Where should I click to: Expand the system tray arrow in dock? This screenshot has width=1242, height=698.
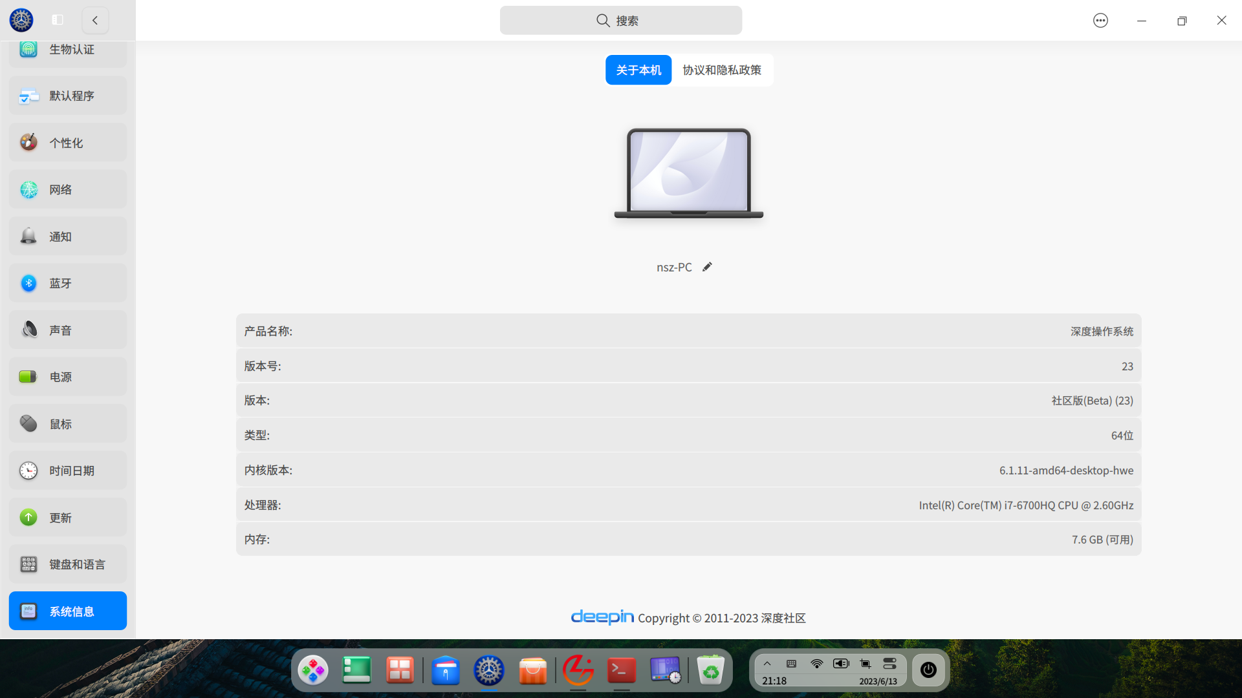pyautogui.click(x=767, y=664)
